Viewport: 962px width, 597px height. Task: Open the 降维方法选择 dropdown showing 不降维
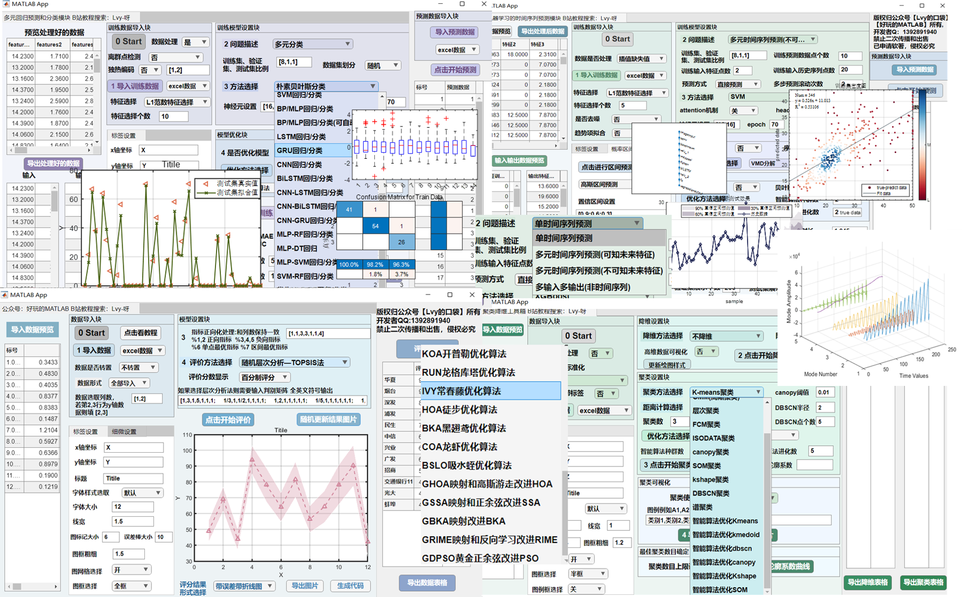727,336
